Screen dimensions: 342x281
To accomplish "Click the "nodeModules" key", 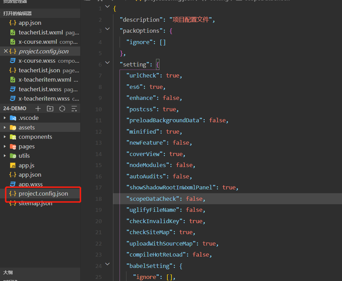I will click(148, 165).
